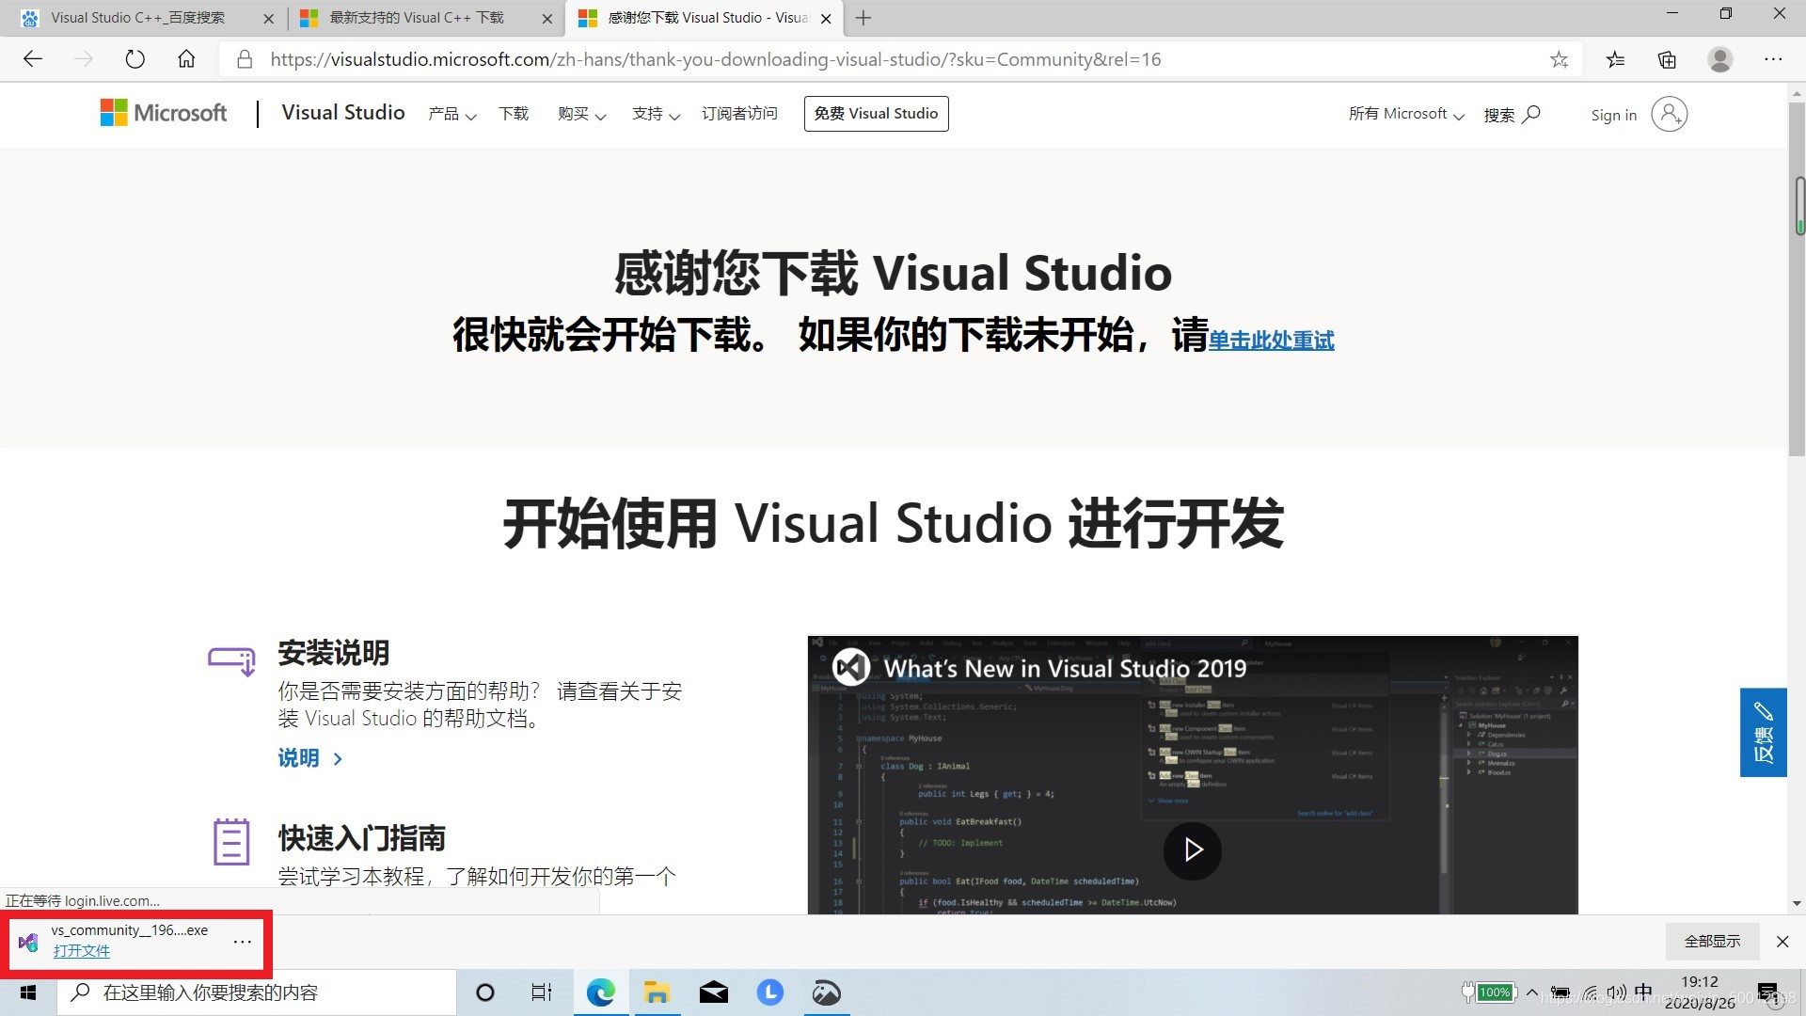1806x1016 pixels.
Task: Open the blue clock app on taskbar
Action: 769,992
